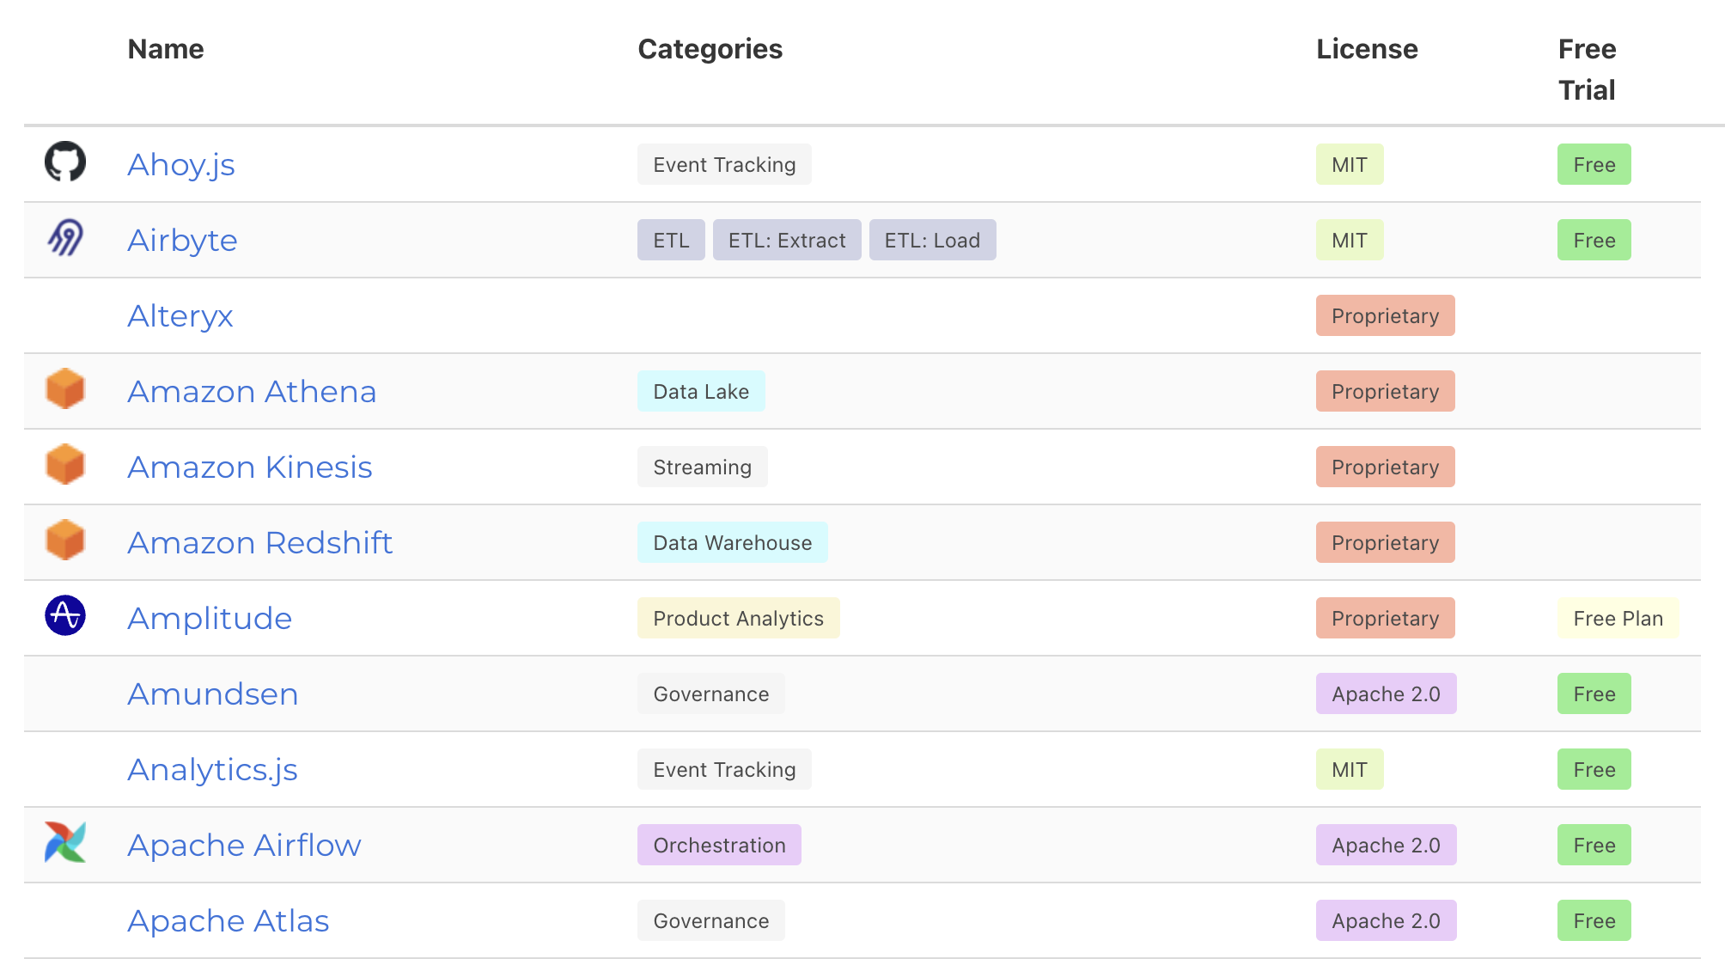Click the Free Plan badge for Amplitude
1725x959 pixels.
(x=1618, y=619)
